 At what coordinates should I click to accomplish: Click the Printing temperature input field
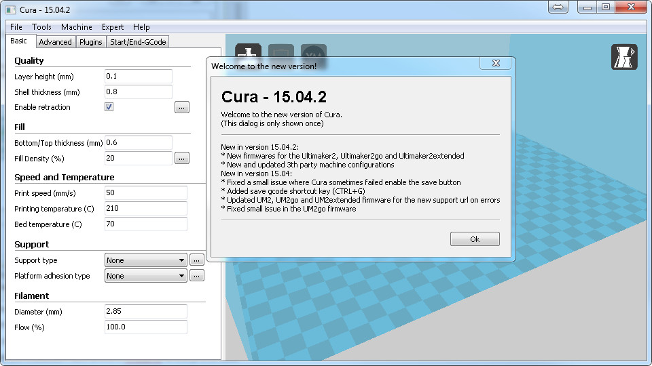point(146,208)
